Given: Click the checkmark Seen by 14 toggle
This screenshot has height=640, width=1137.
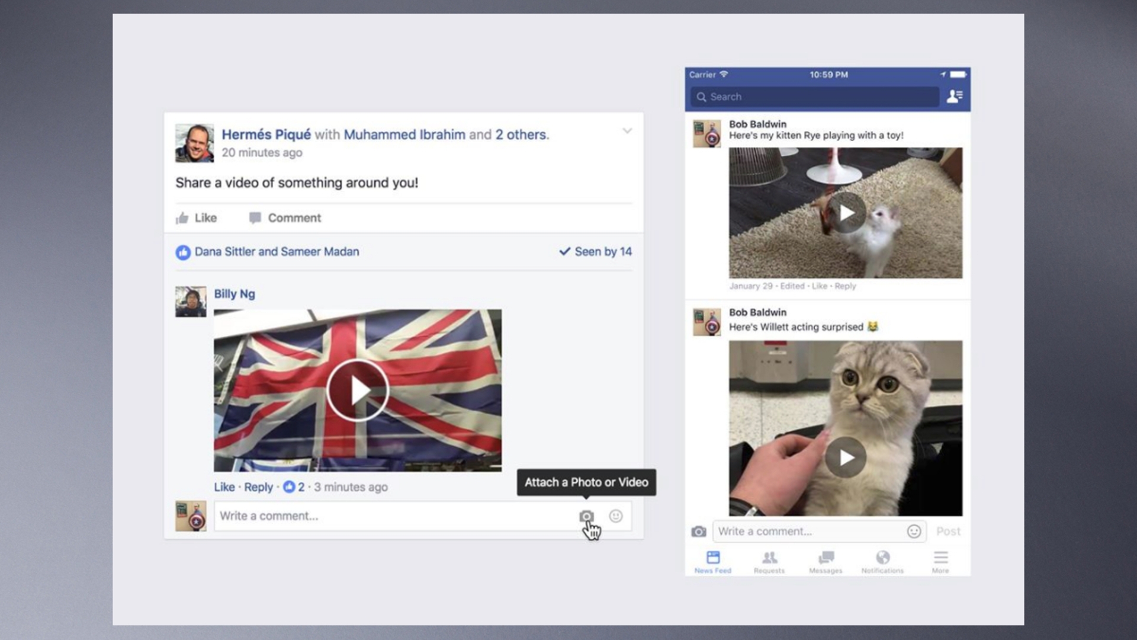Looking at the screenshot, I should point(595,251).
